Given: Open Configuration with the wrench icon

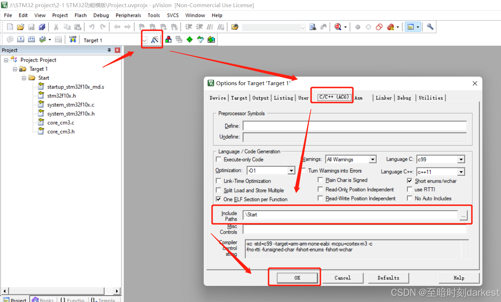Looking at the screenshot, I should coord(430,27).
